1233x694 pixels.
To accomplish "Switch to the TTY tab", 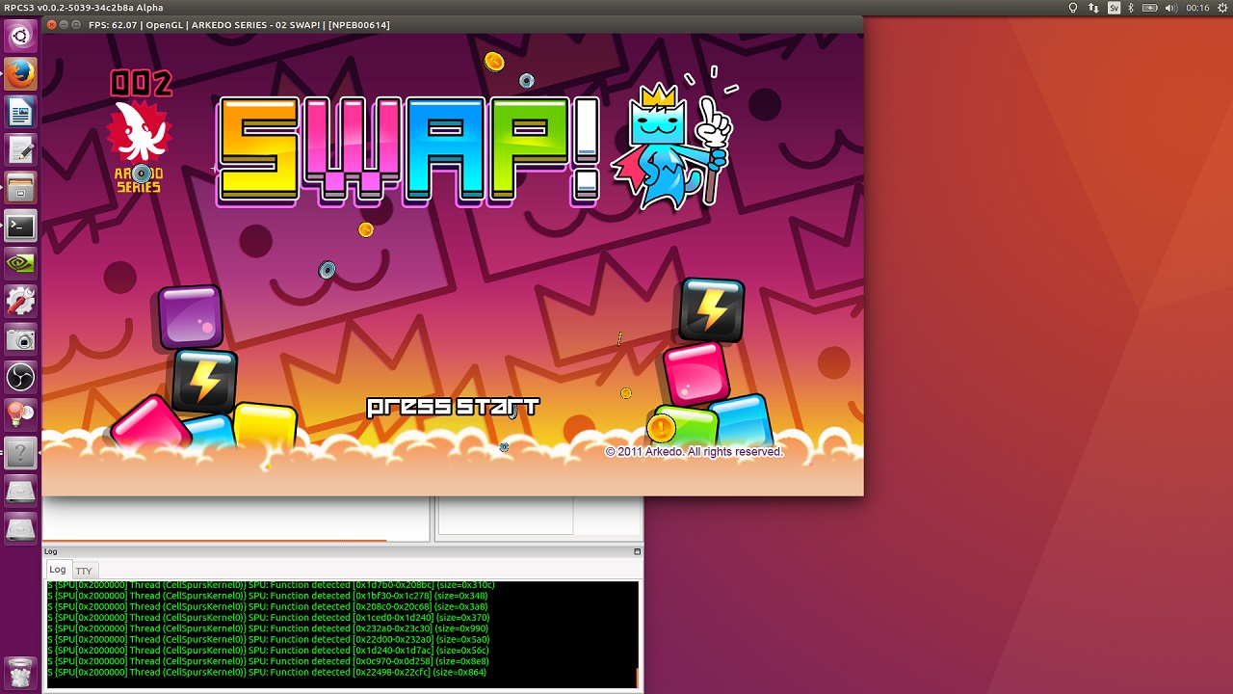I will pos(84,571).
